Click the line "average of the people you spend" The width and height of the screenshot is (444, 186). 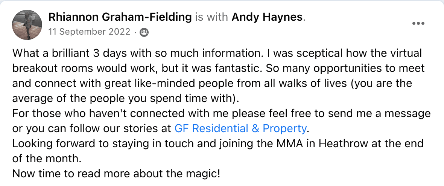(x=126, y=99)
